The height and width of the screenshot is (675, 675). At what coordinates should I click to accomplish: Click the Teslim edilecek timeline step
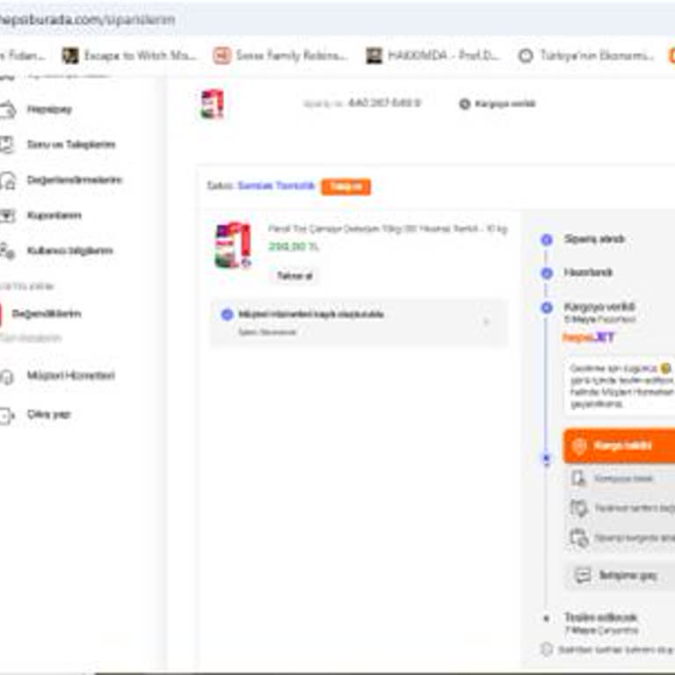pyautogui.click(x=601, y=618)
